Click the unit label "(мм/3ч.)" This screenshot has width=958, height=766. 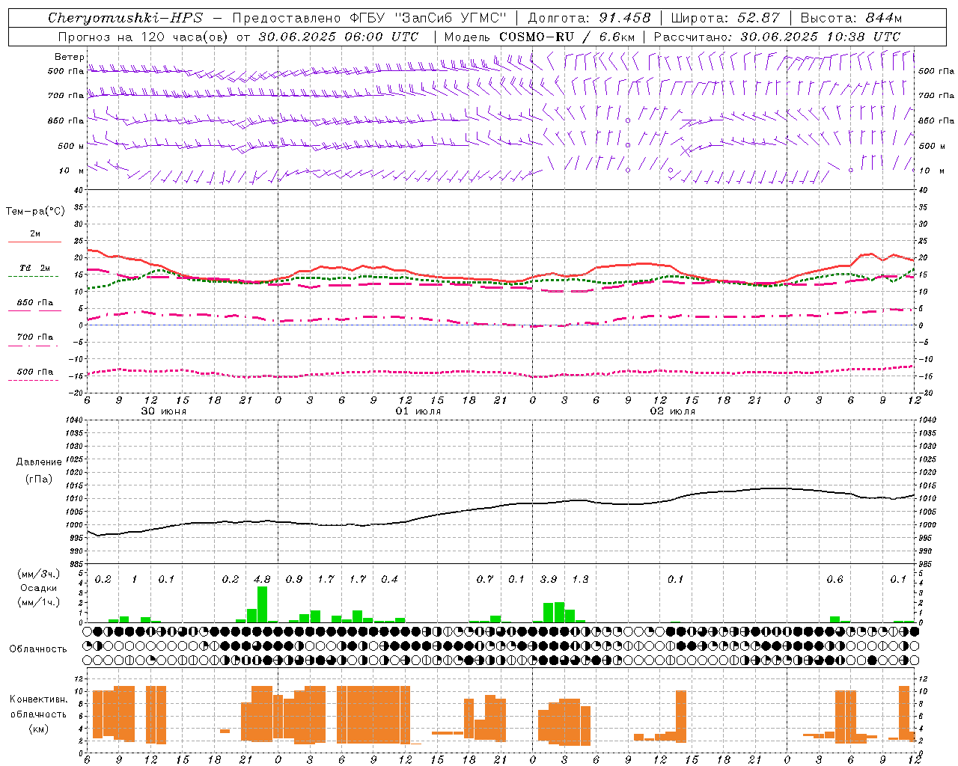point(38,574)
